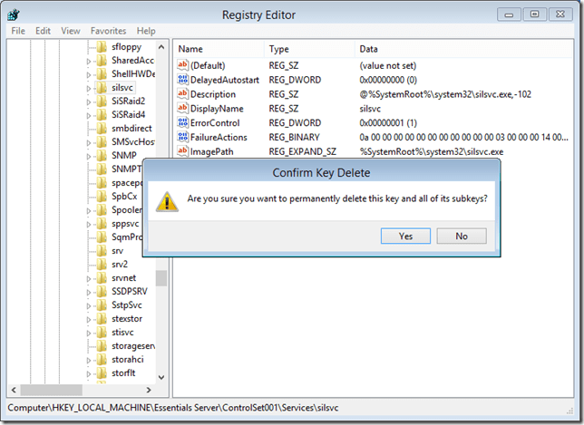The image size is (584, 425).
Task: Open the Help menu
Action: [146, 31]
